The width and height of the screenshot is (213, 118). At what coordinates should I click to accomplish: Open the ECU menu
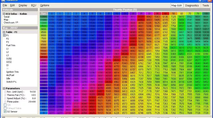(x=33, y=5)
